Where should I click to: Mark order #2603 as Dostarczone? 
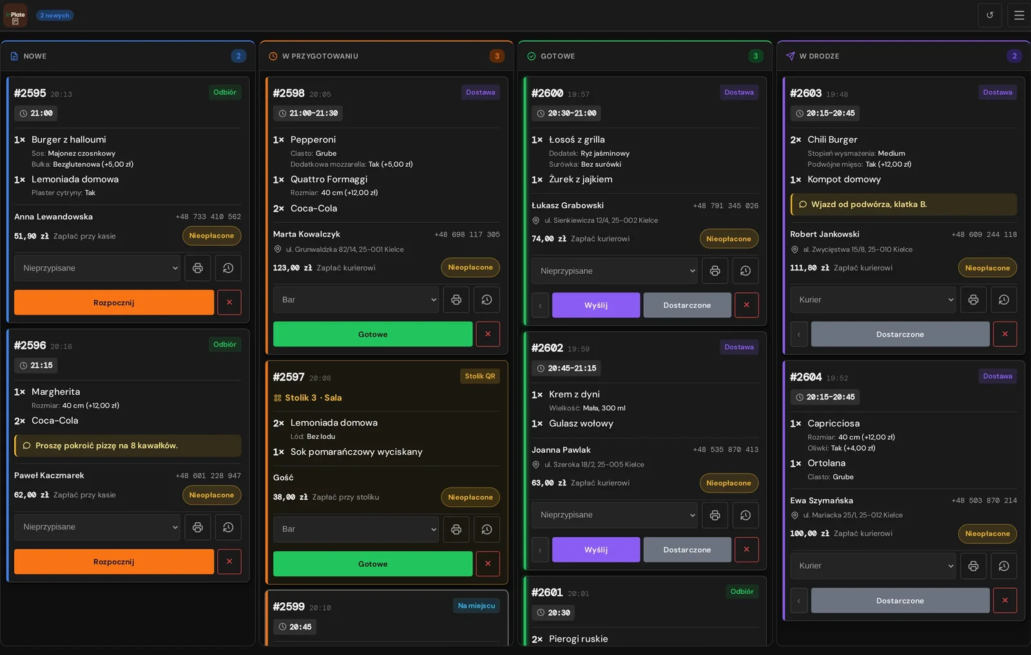coord(900,334)
